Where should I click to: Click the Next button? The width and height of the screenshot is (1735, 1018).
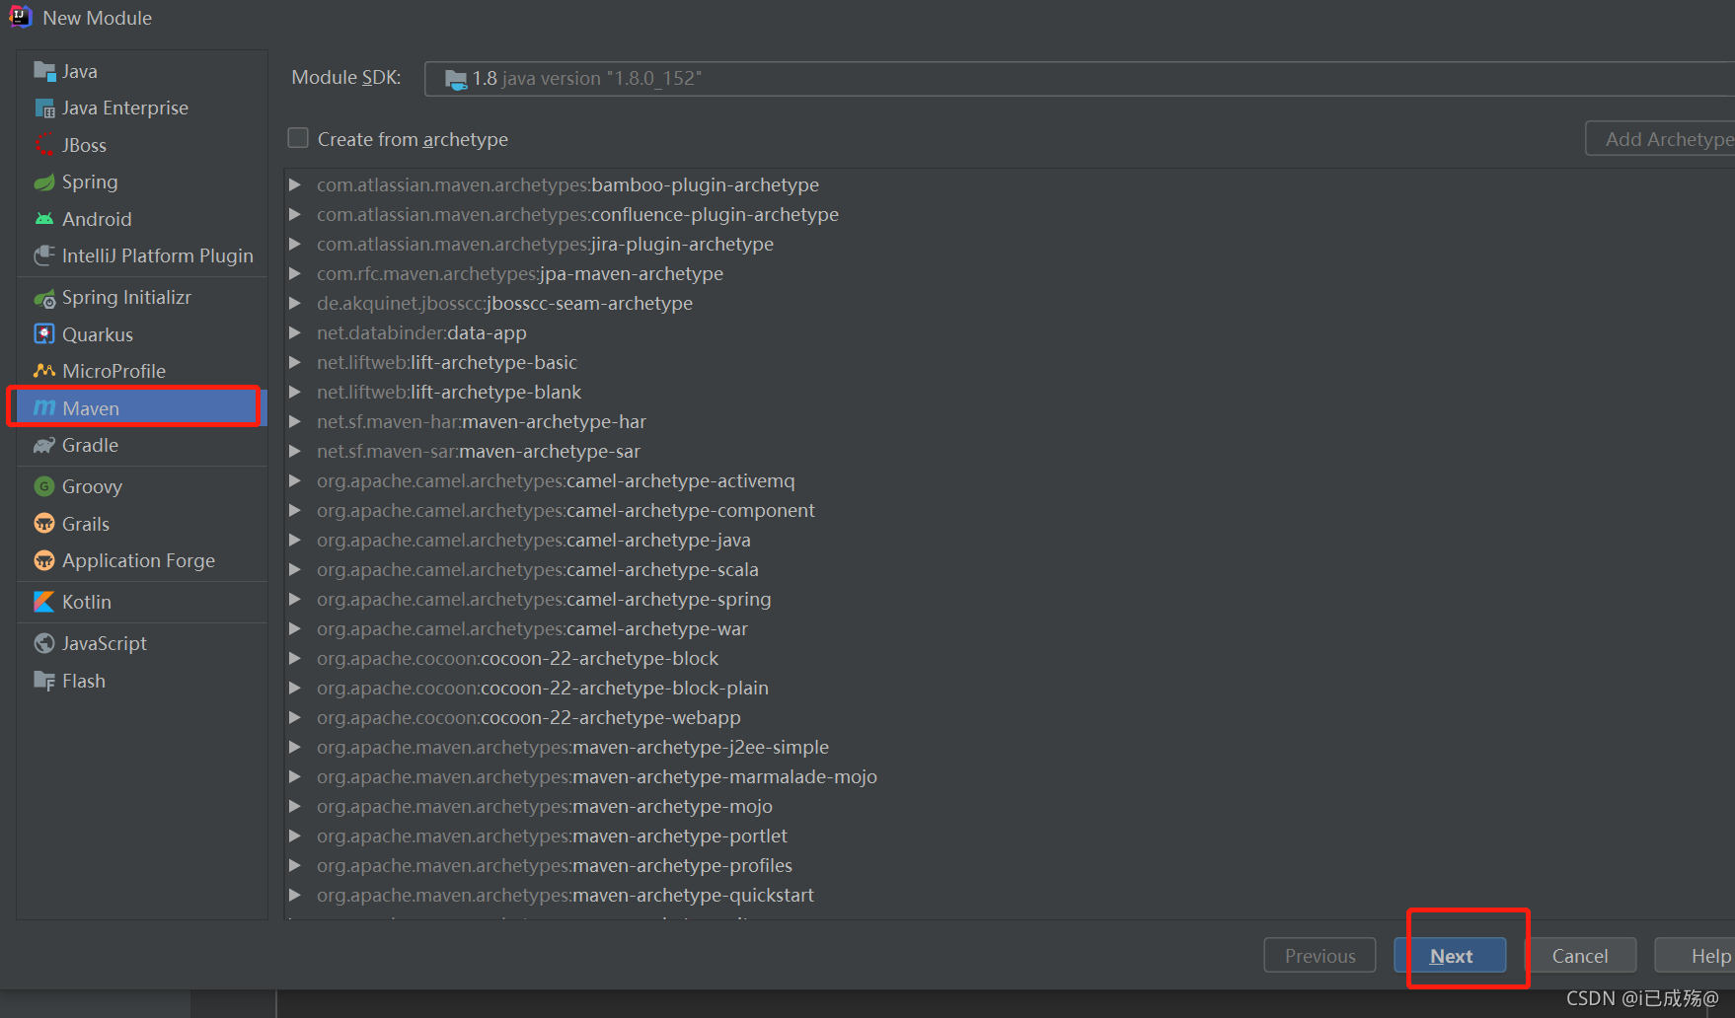(x=1450, y=956)
